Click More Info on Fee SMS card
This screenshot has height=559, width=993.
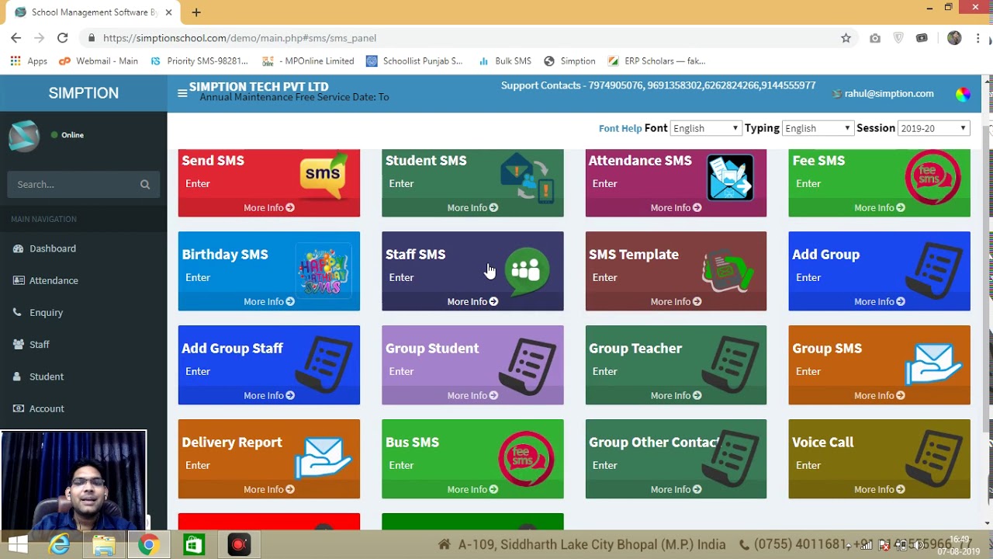[x=880, y=208]
